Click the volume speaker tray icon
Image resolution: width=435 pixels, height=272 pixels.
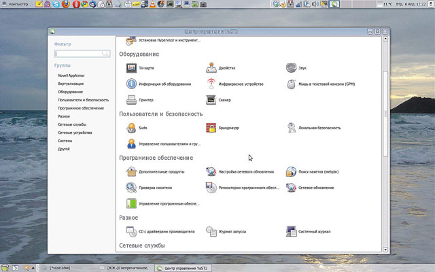(x=315, y=4)
